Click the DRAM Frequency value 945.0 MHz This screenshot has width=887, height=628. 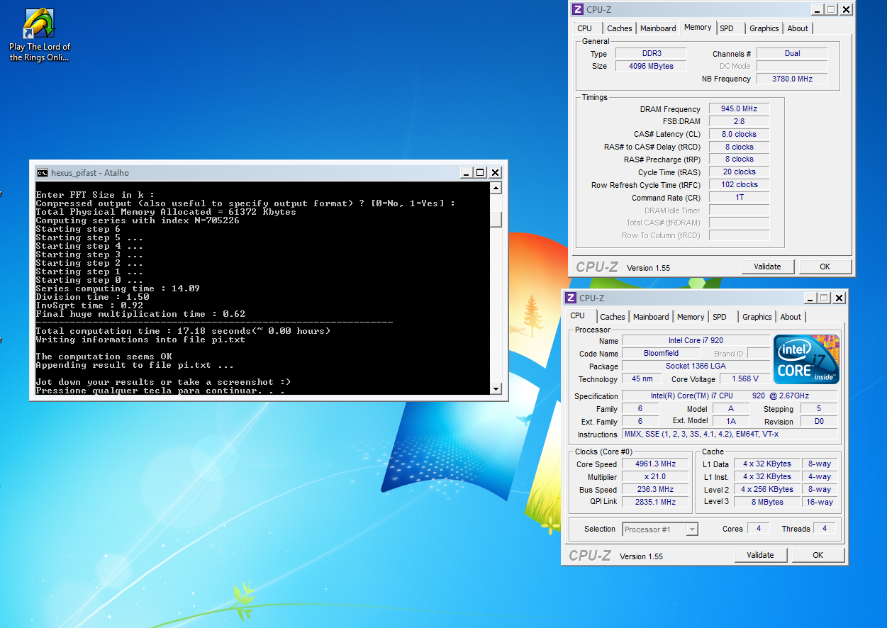click(x=739, y=108)
